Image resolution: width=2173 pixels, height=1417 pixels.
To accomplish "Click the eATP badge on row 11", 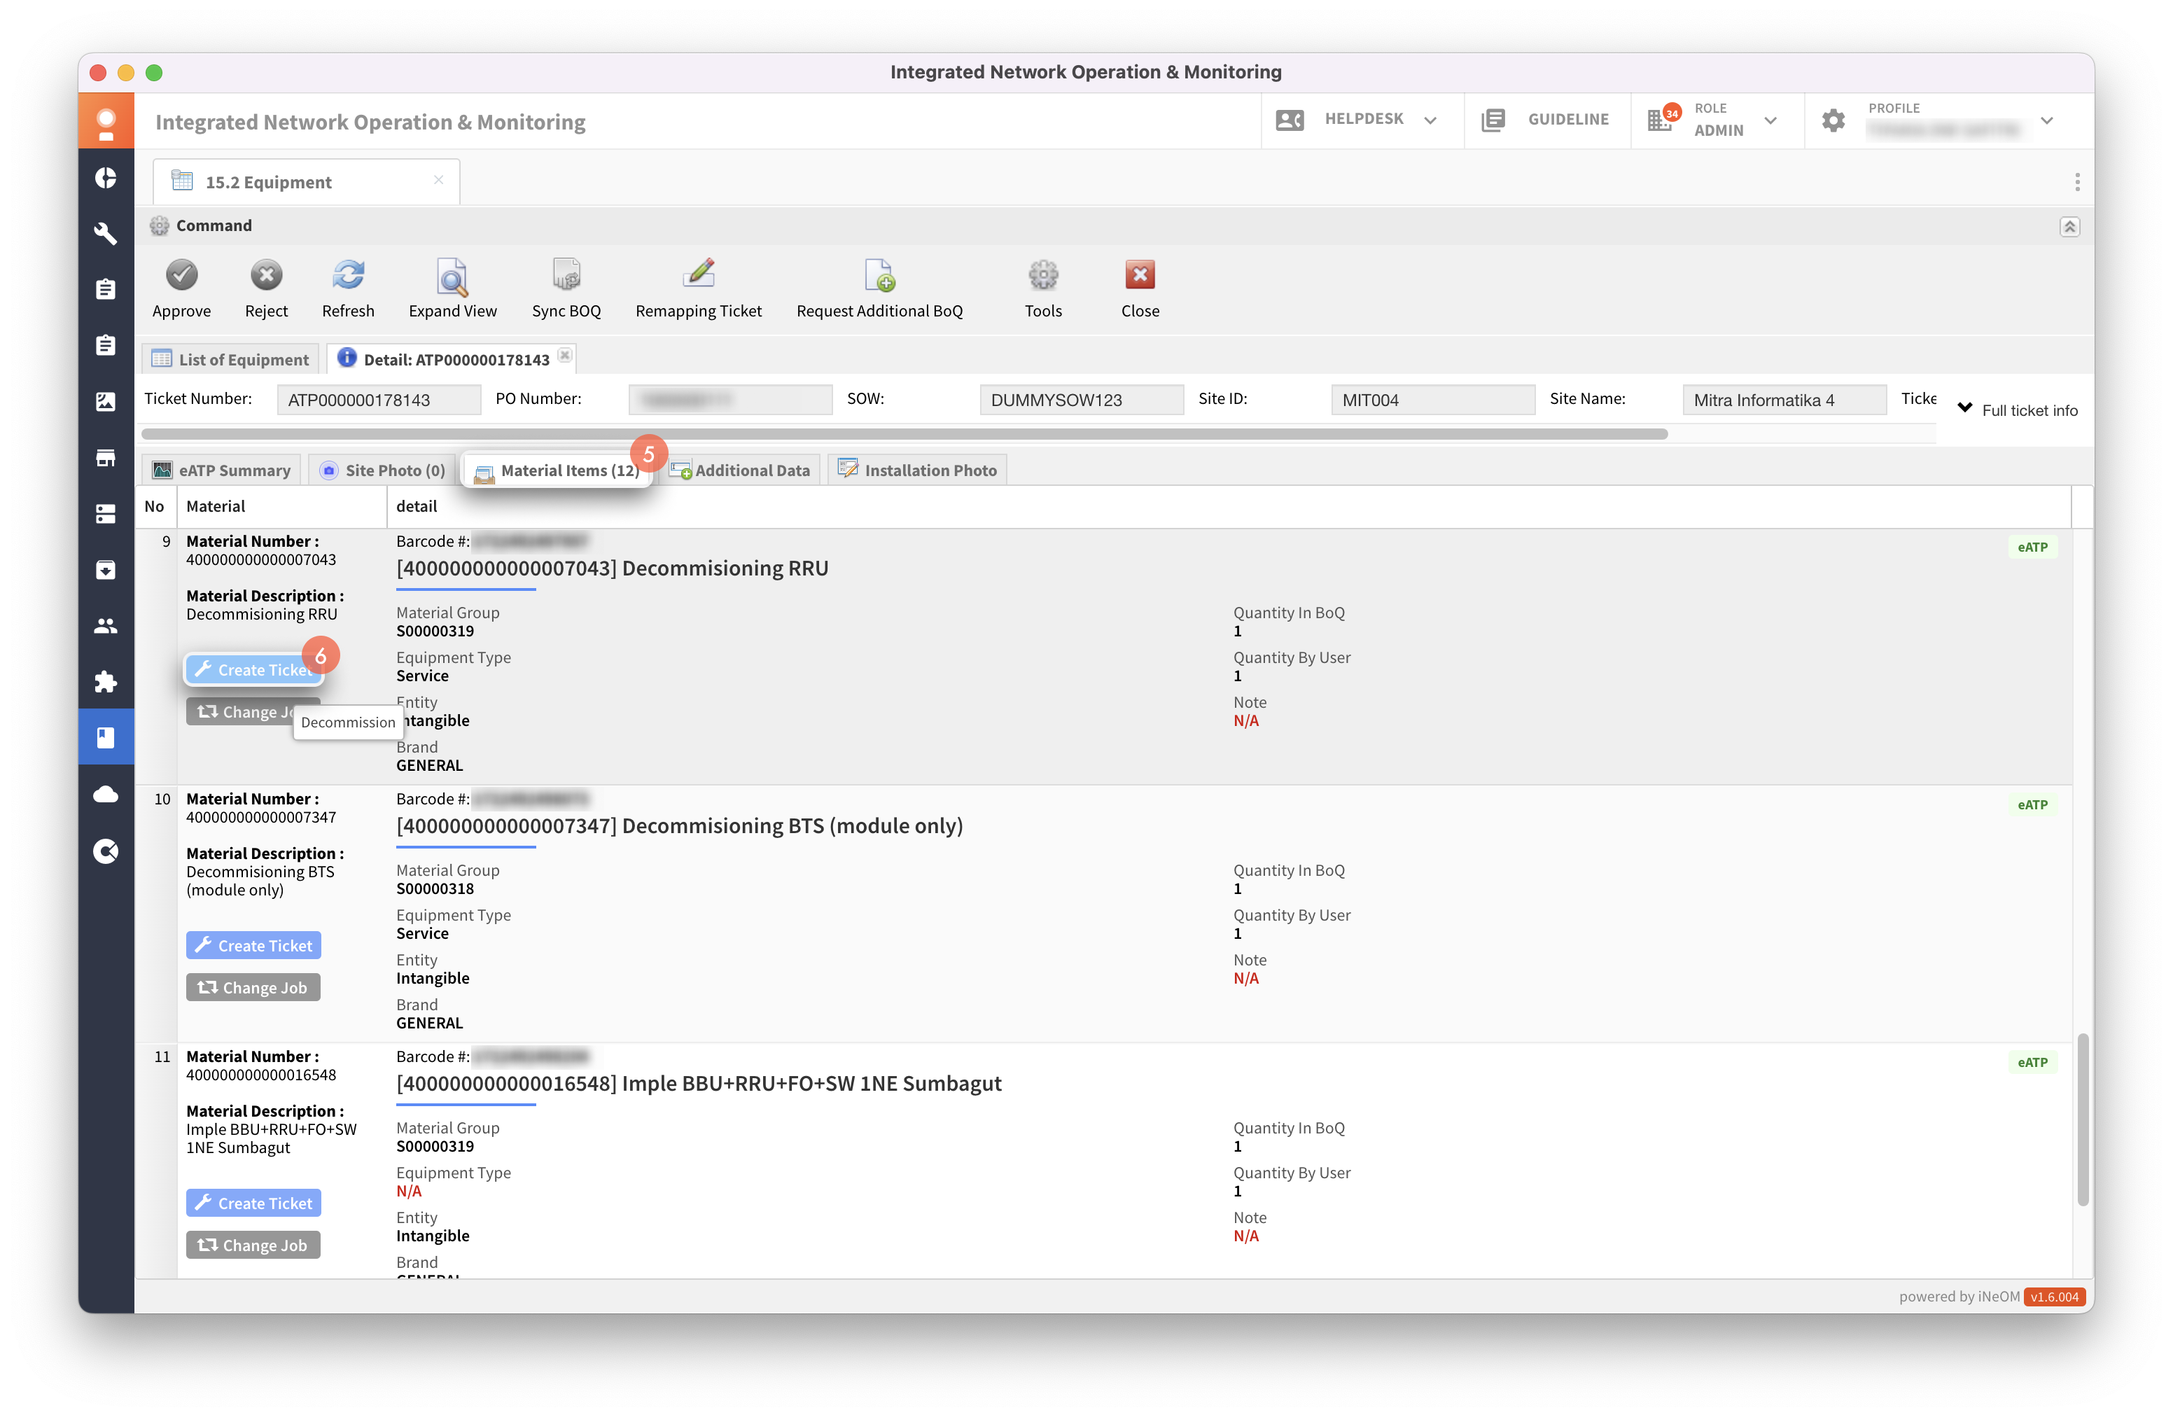I will coord(2032,1062).
